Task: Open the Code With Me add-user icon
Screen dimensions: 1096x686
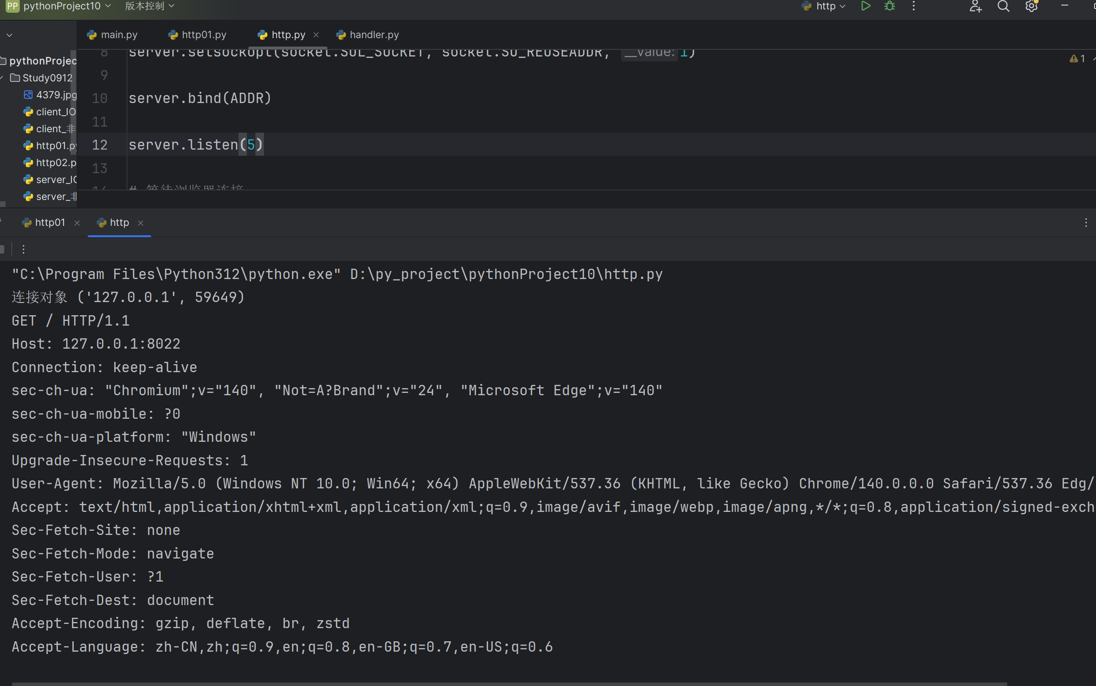Action: pyautogui.click(x=976, y=6)
